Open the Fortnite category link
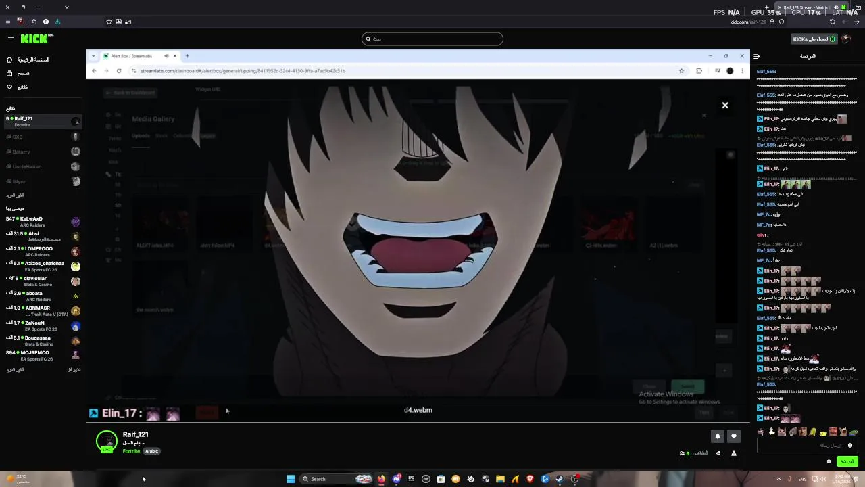 click(x=131, y=451)
